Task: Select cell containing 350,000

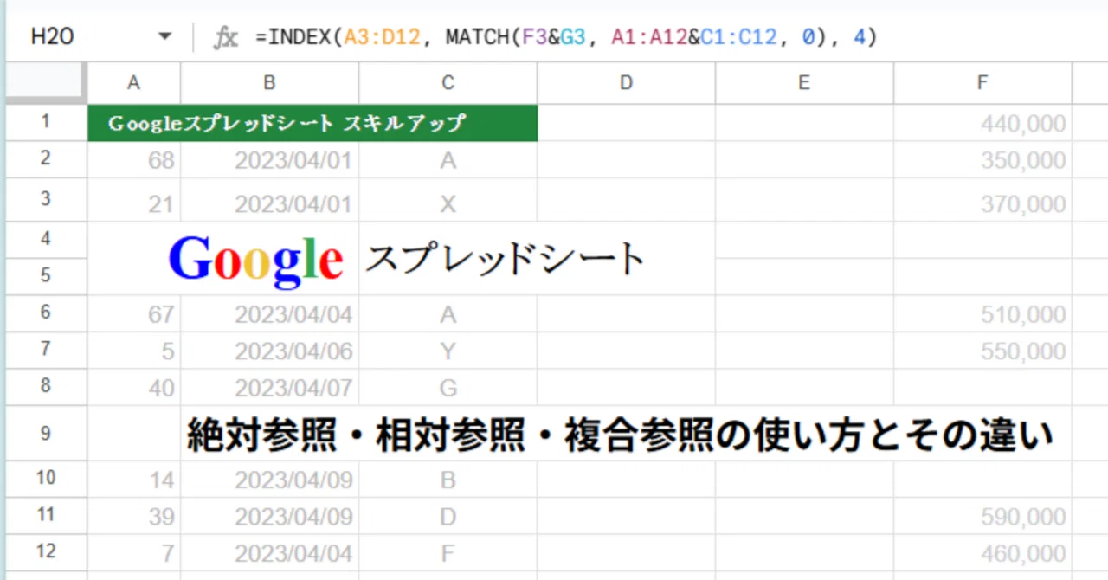Action: pyautogui.click(x=982, y=160)
